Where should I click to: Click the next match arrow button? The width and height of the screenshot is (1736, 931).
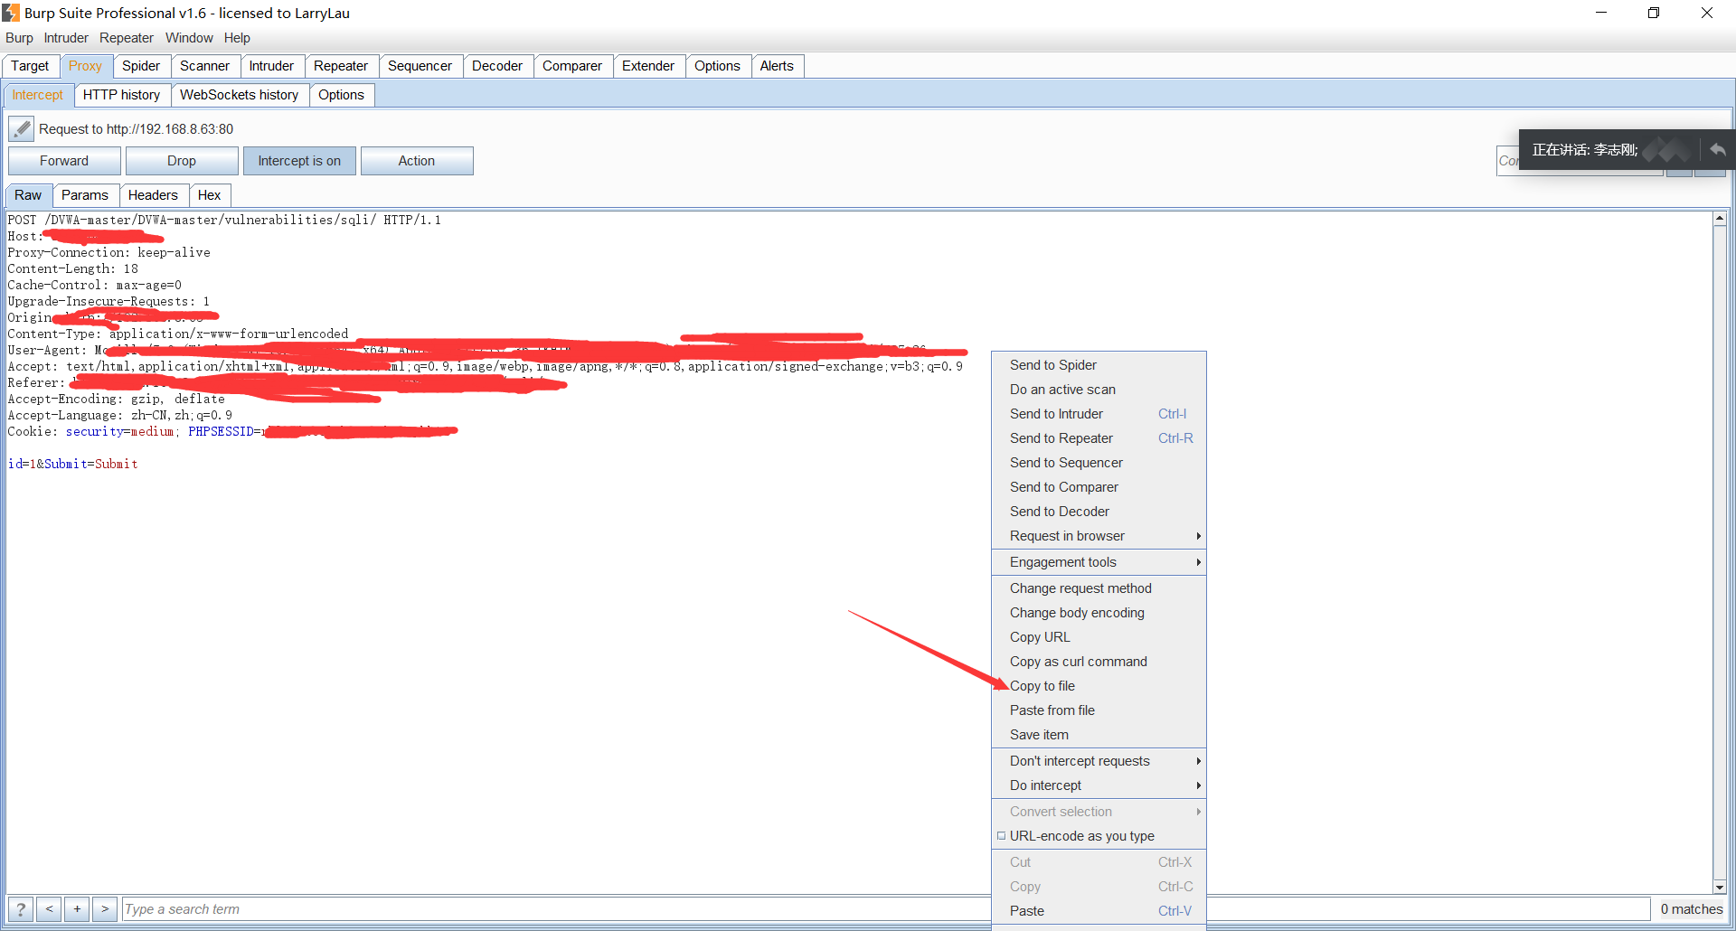tap(105, 909)
